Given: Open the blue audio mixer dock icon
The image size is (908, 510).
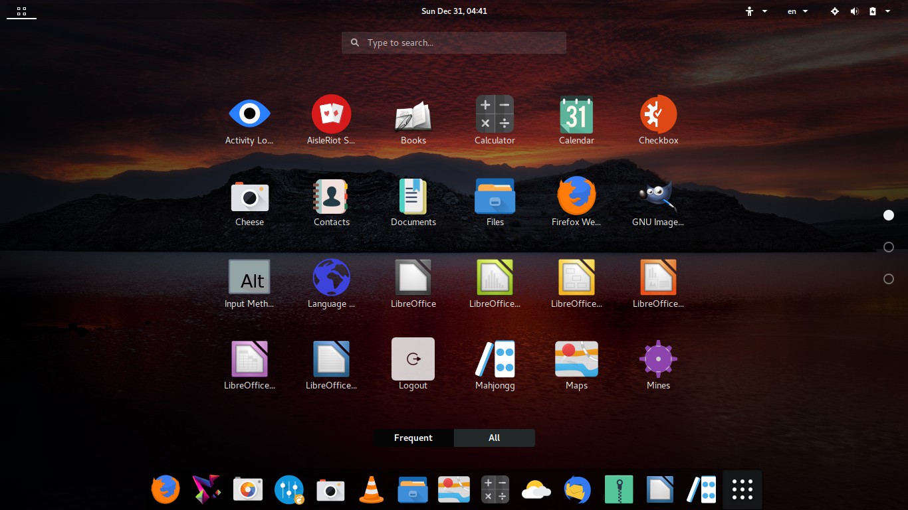Looking at the screenshot, I should pos(289,490).
